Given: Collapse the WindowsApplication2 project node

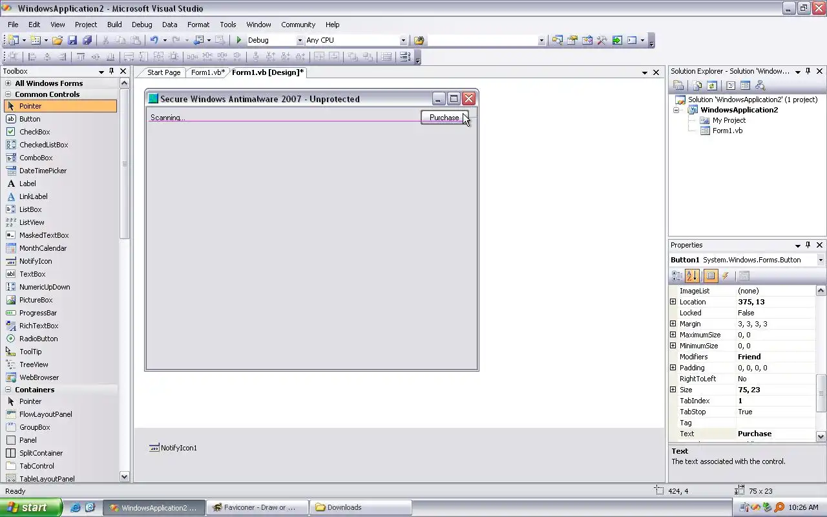Looking at the screenshot, I should (676, 110).
